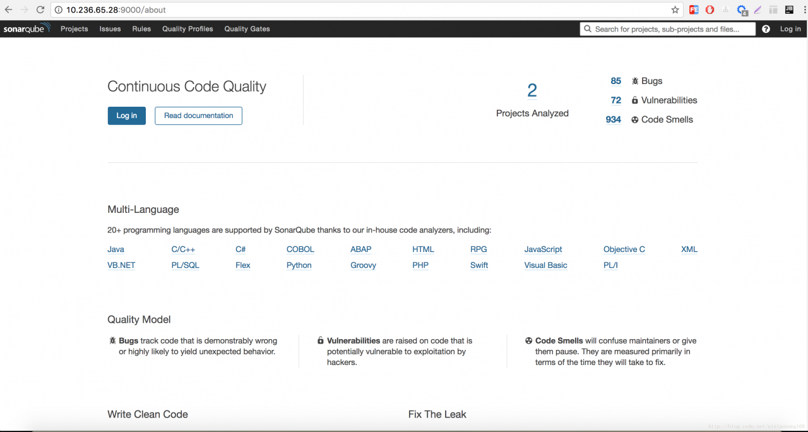808x432 pixels.
Task: Click the red hand blocker extension icon
Action: (x=710, y=10)
